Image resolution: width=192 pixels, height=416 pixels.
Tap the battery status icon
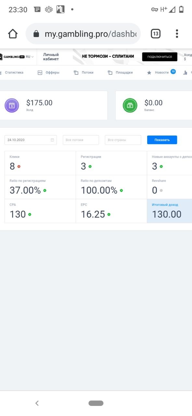(x=181, y=10)
